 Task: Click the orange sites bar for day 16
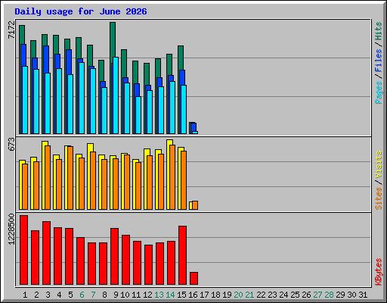(x=195, y=205)
